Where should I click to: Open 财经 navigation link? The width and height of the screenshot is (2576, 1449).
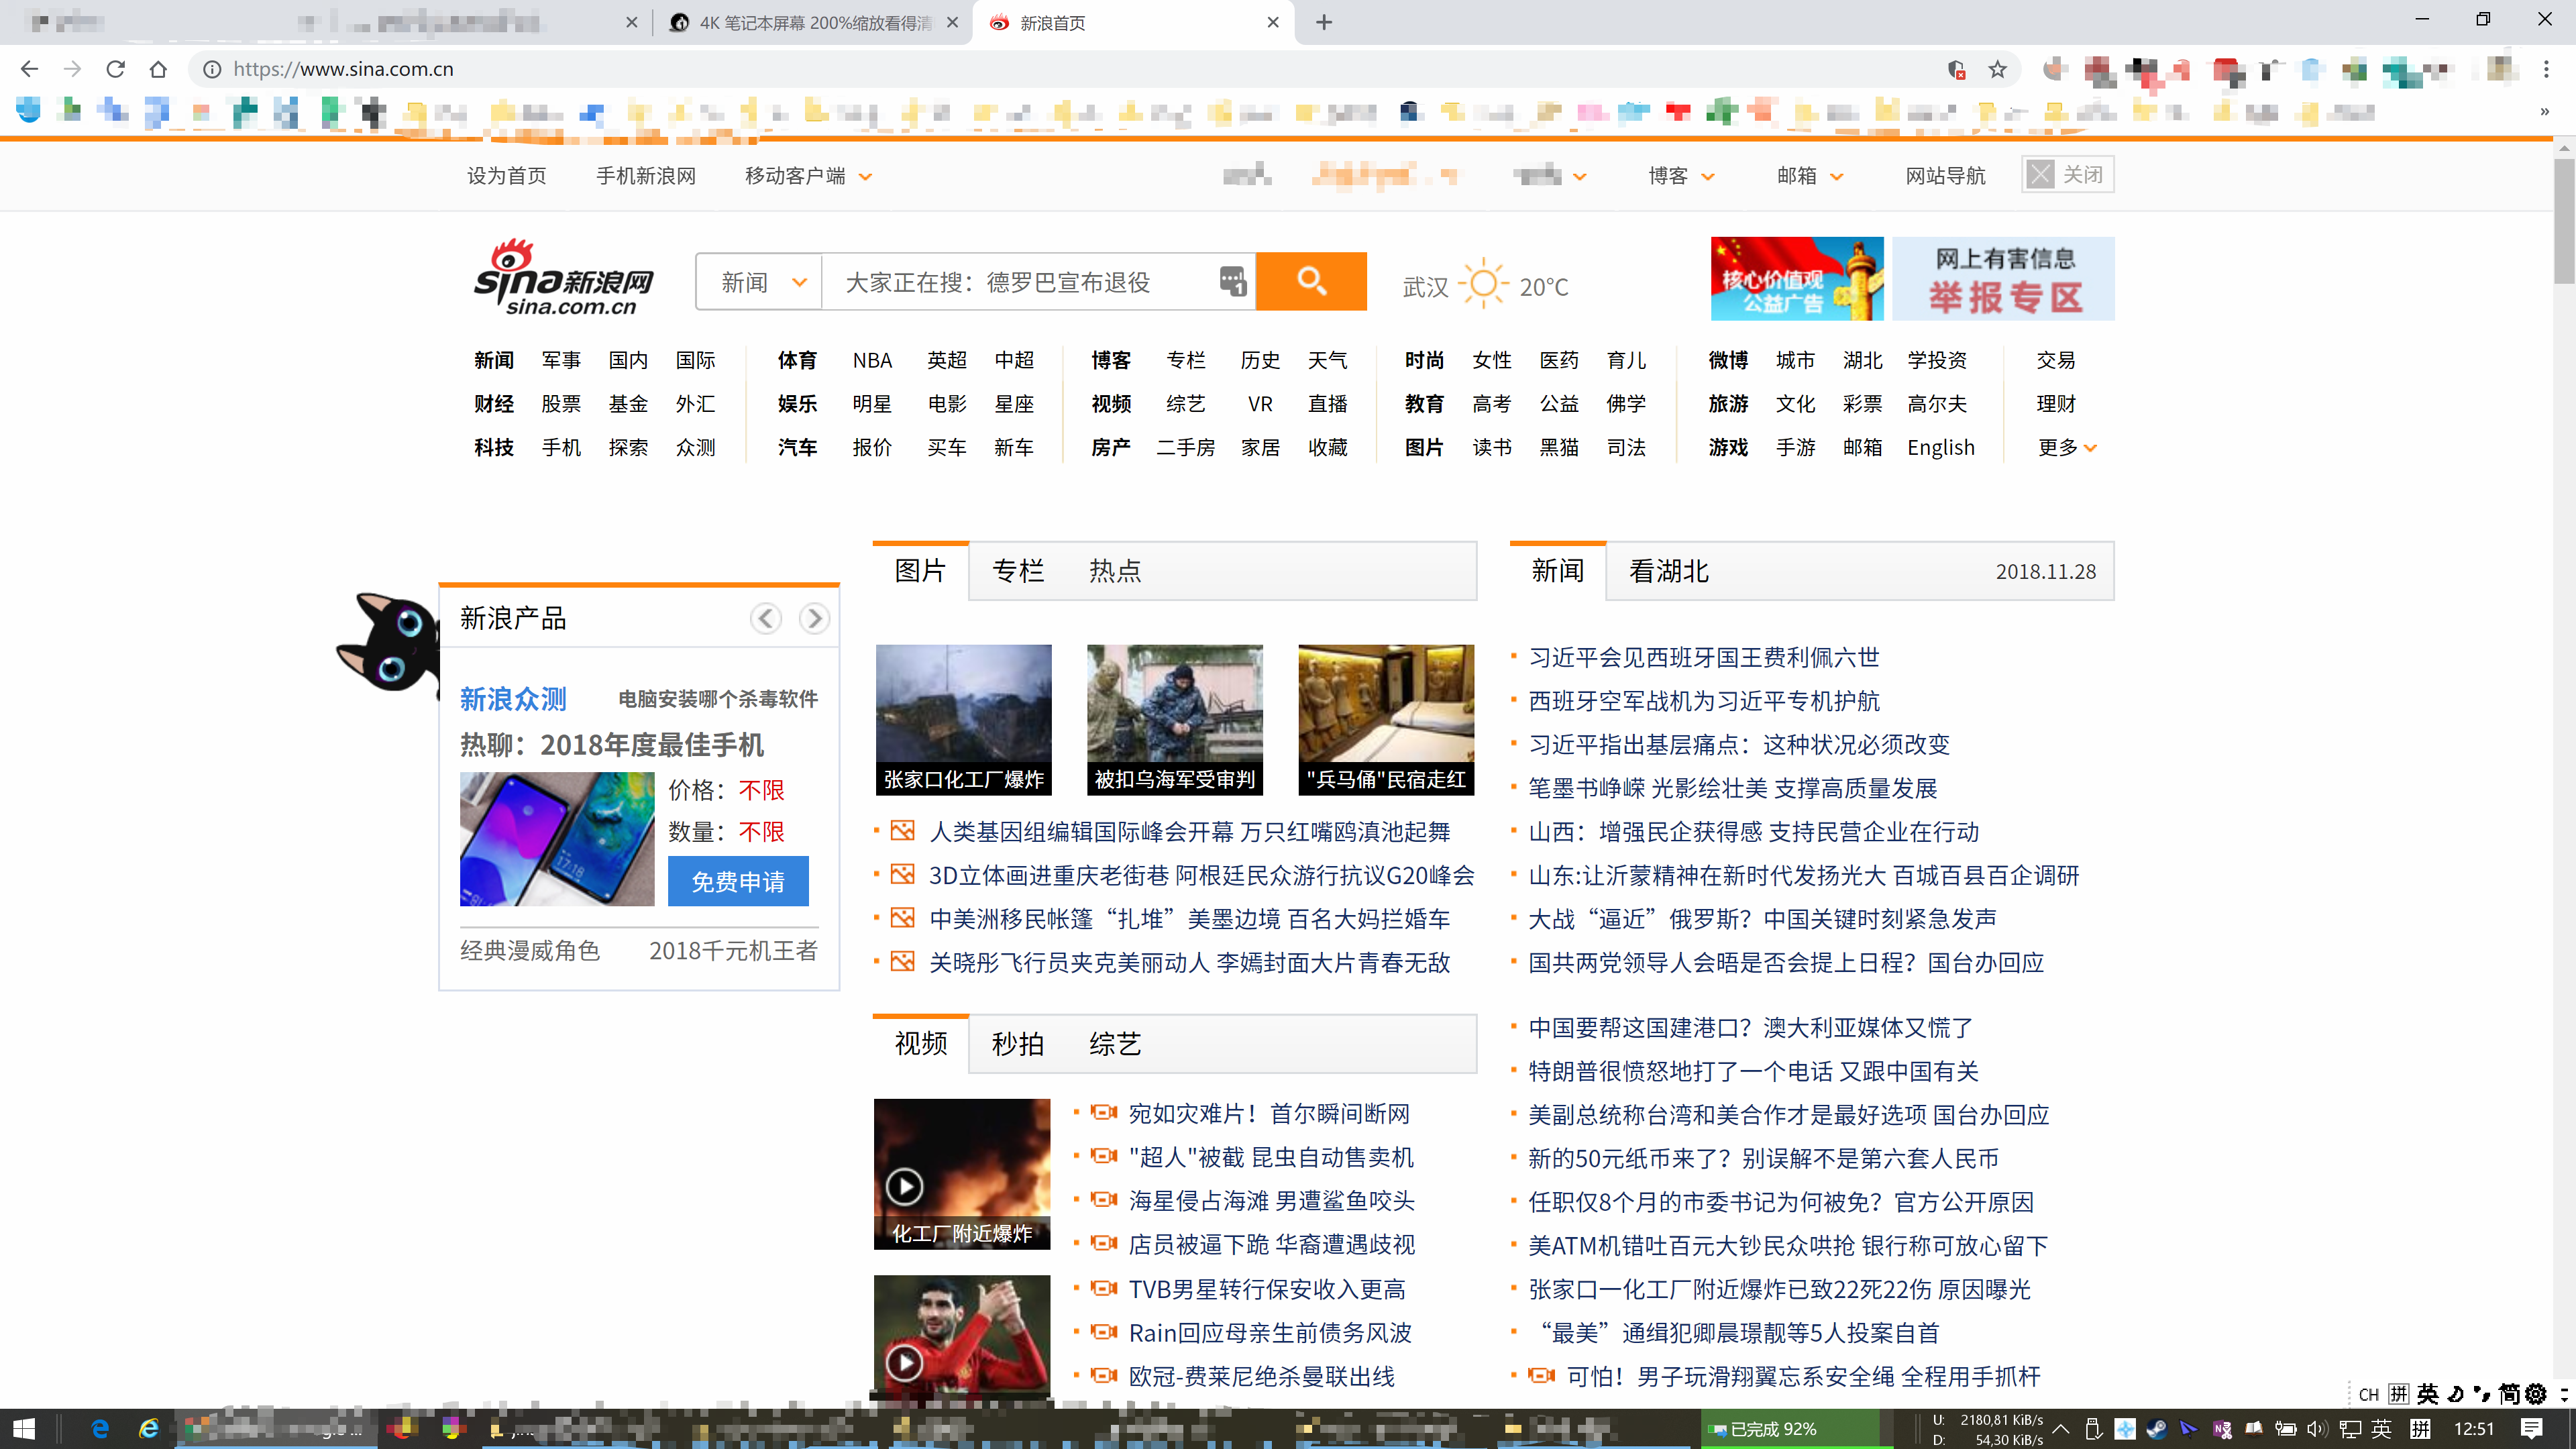(x=494, y=404)
